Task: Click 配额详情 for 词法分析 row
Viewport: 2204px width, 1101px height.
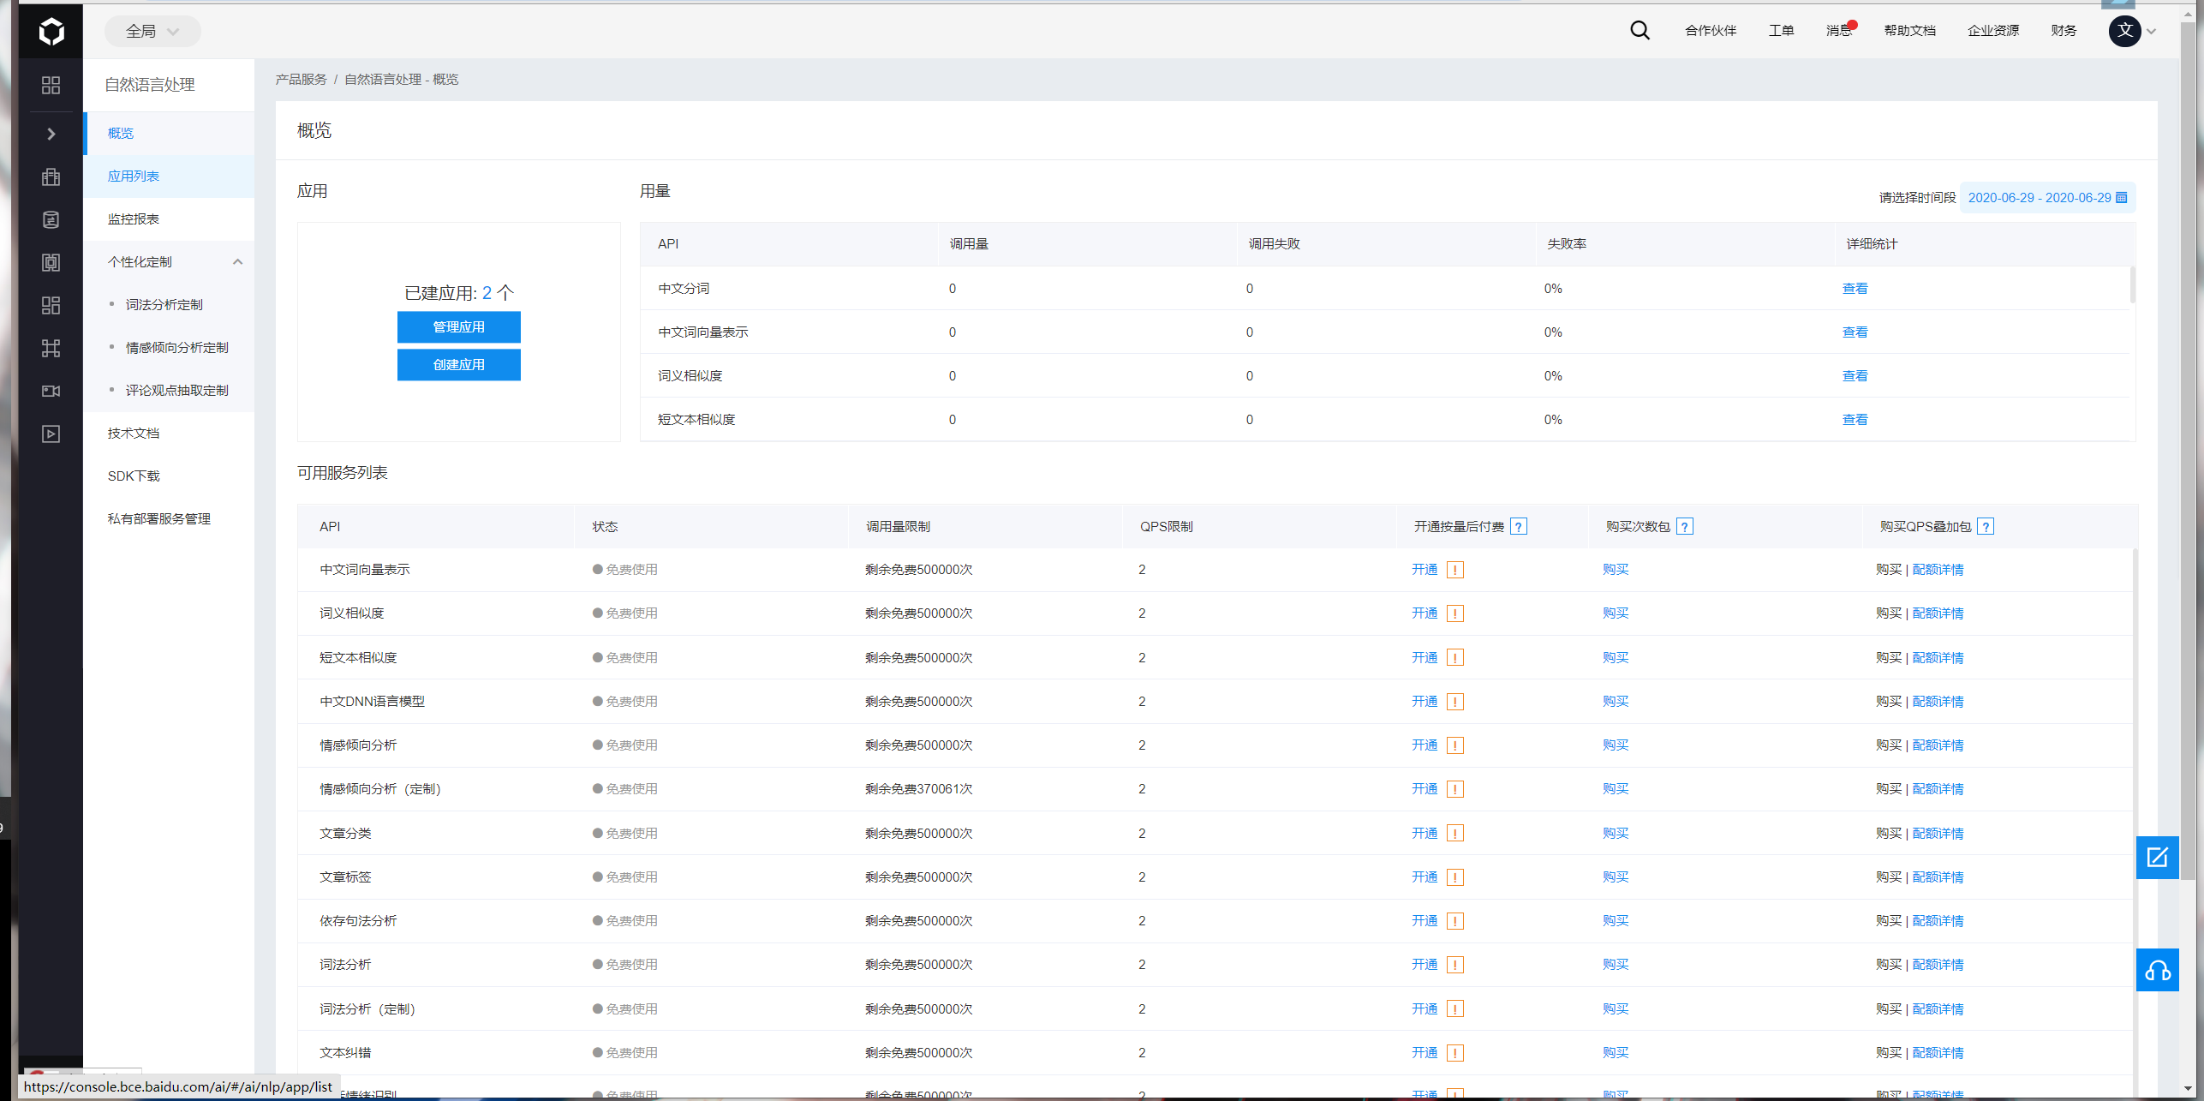Action: 1938,965
